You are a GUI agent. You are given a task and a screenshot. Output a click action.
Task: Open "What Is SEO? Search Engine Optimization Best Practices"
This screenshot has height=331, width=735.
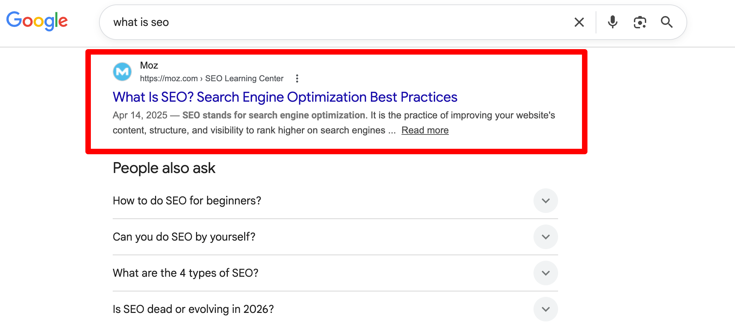(285, 97)
